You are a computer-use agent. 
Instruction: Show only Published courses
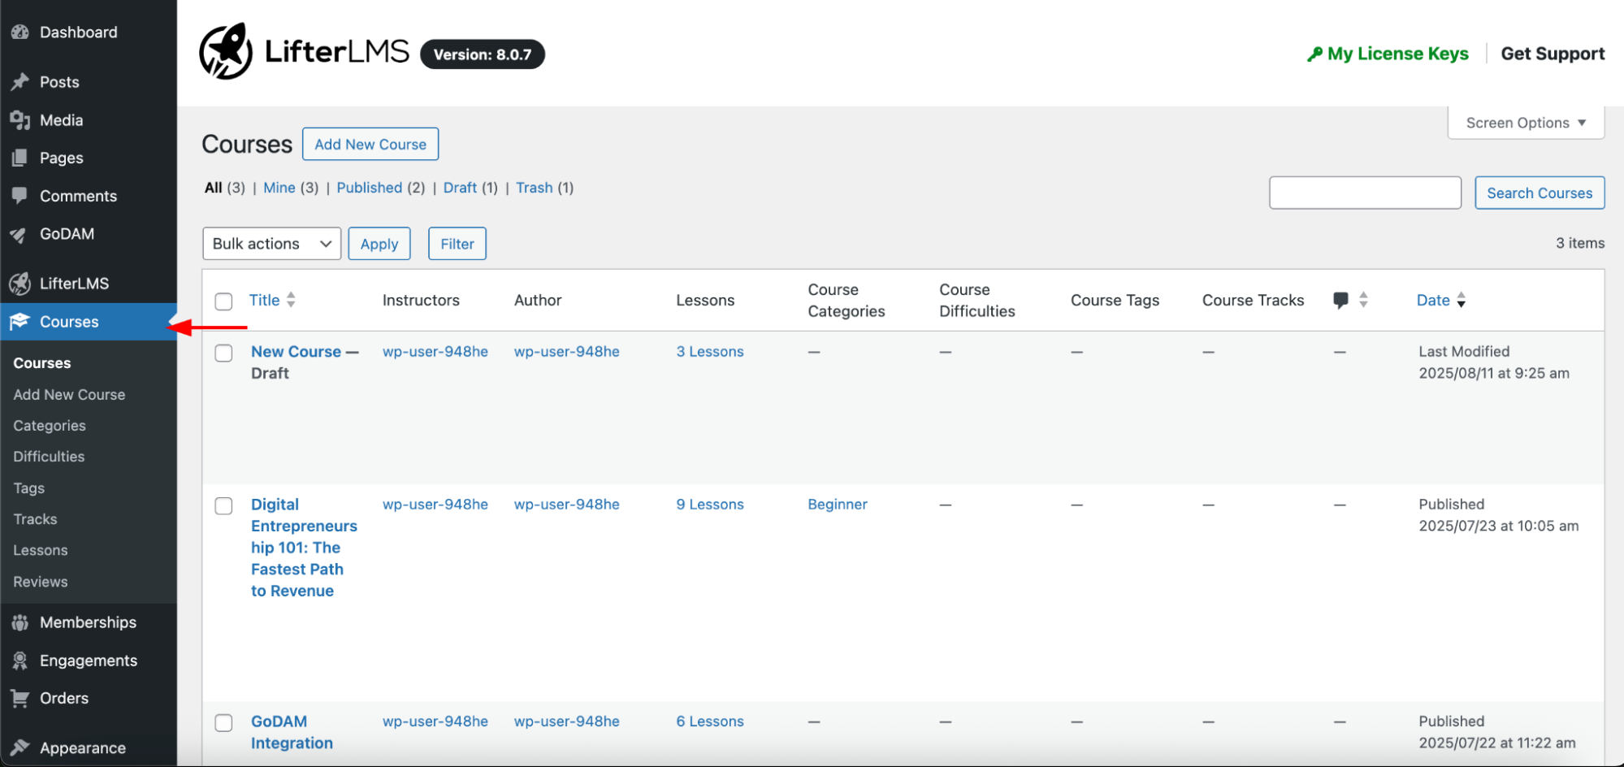click(x=369, y=188)
